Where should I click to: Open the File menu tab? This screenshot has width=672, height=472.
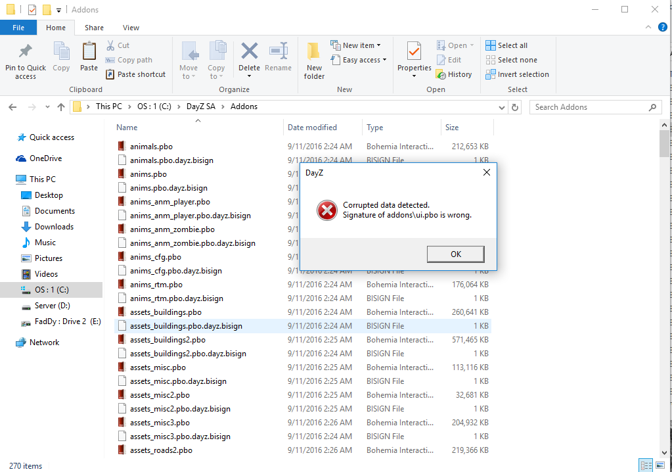[x=18, y=28]
